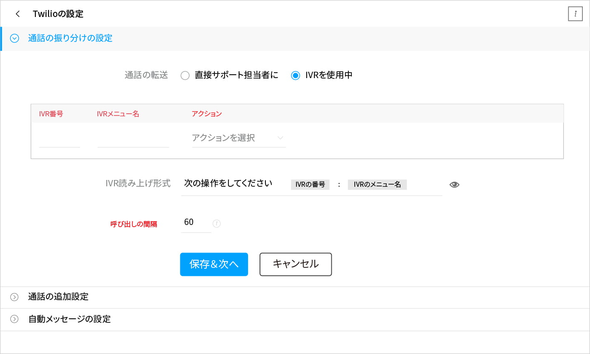Click the IVRの番号 tag in read-out format
Screen dimensions: 590x354
pos(310,185)
